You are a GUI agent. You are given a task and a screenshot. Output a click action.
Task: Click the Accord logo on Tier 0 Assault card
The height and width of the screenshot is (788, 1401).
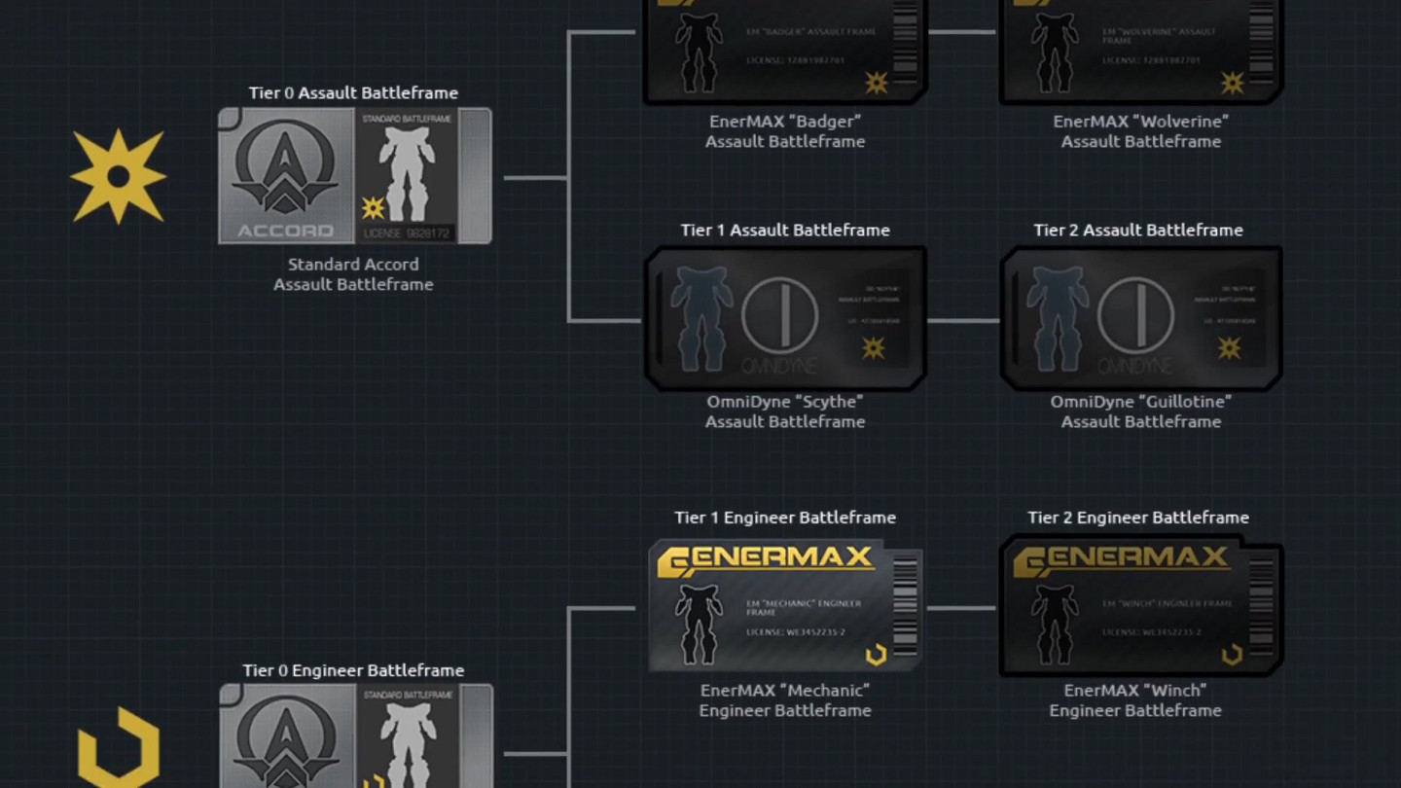[286, 167]
